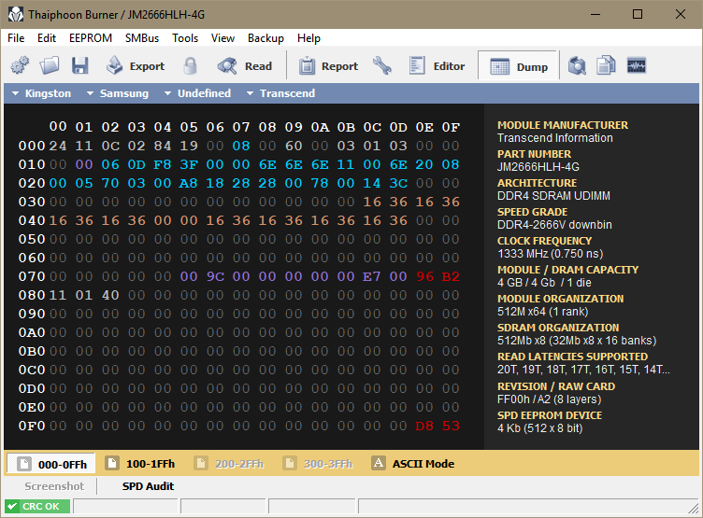Click the waveform monitor icon
This screenshot has width=703, height=518.
point(637,66)
